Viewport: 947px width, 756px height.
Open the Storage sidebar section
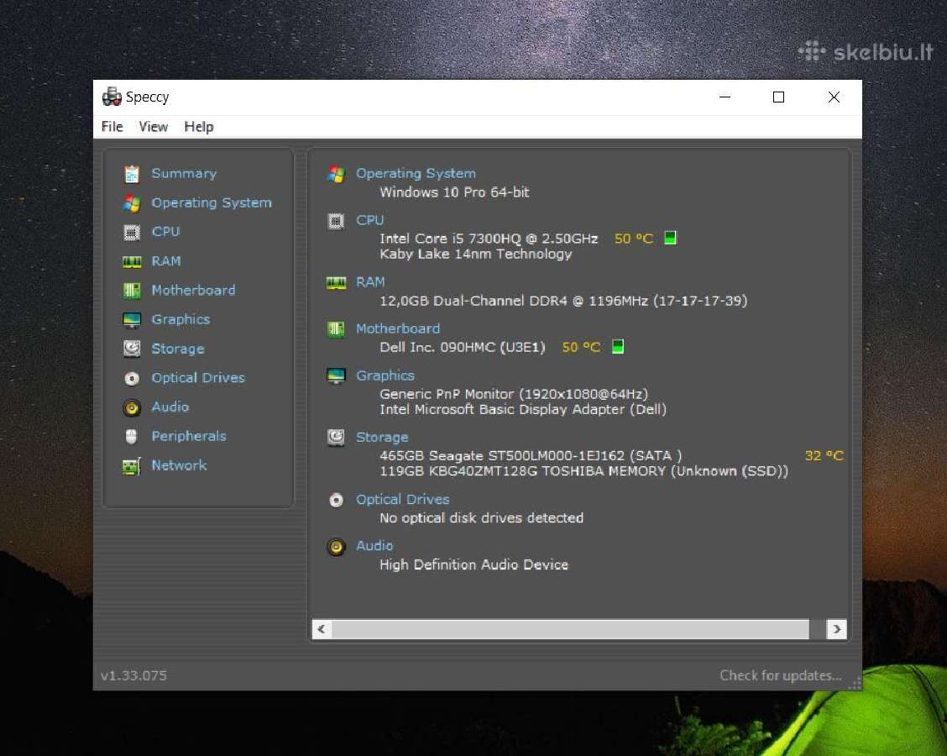[178, 349]
